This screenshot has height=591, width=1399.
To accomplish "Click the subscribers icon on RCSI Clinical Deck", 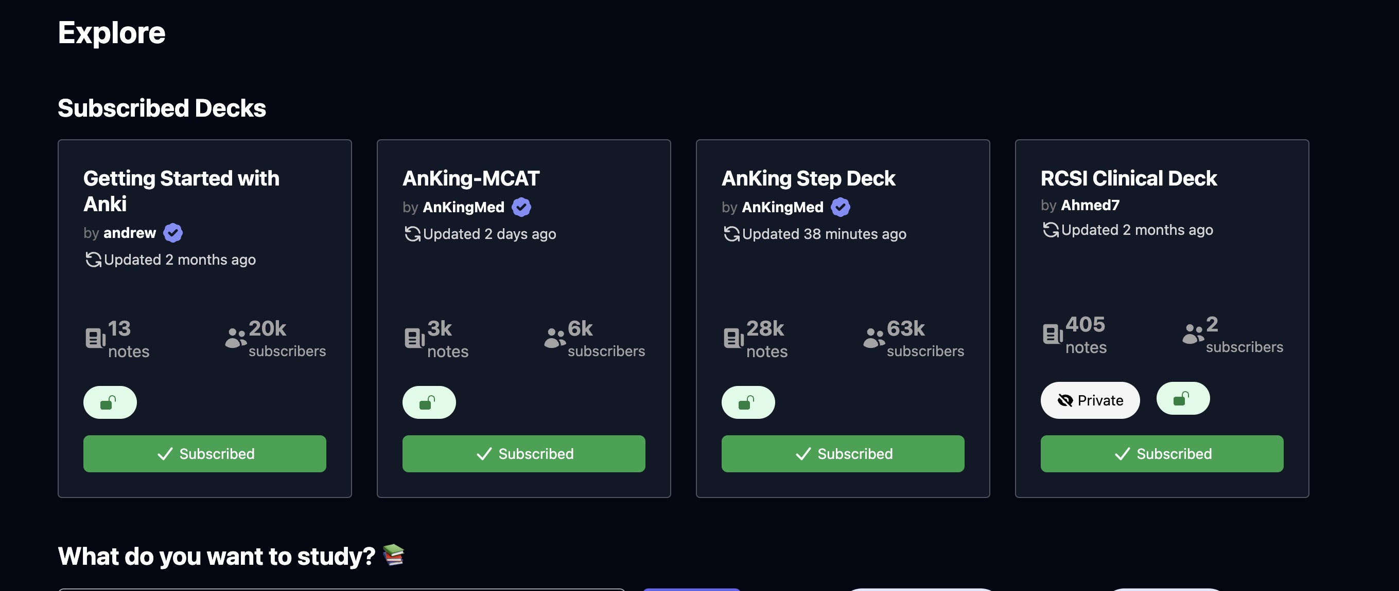I will click(1193, 334).
